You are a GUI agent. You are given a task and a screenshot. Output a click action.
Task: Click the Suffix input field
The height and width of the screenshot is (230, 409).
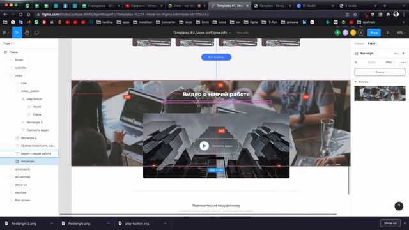point(372,63)
